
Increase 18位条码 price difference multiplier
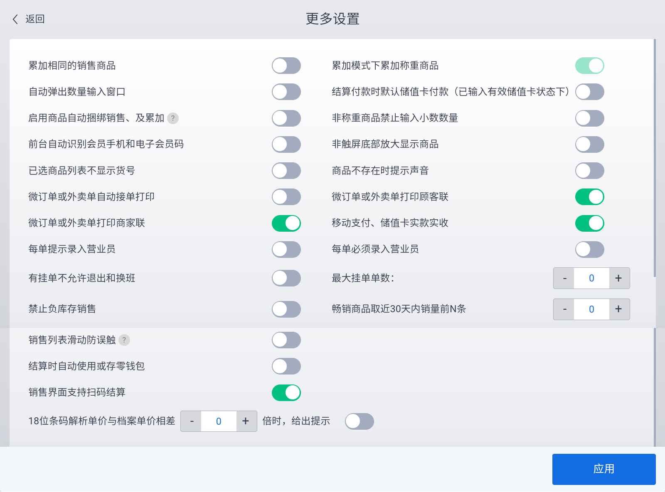246,421
